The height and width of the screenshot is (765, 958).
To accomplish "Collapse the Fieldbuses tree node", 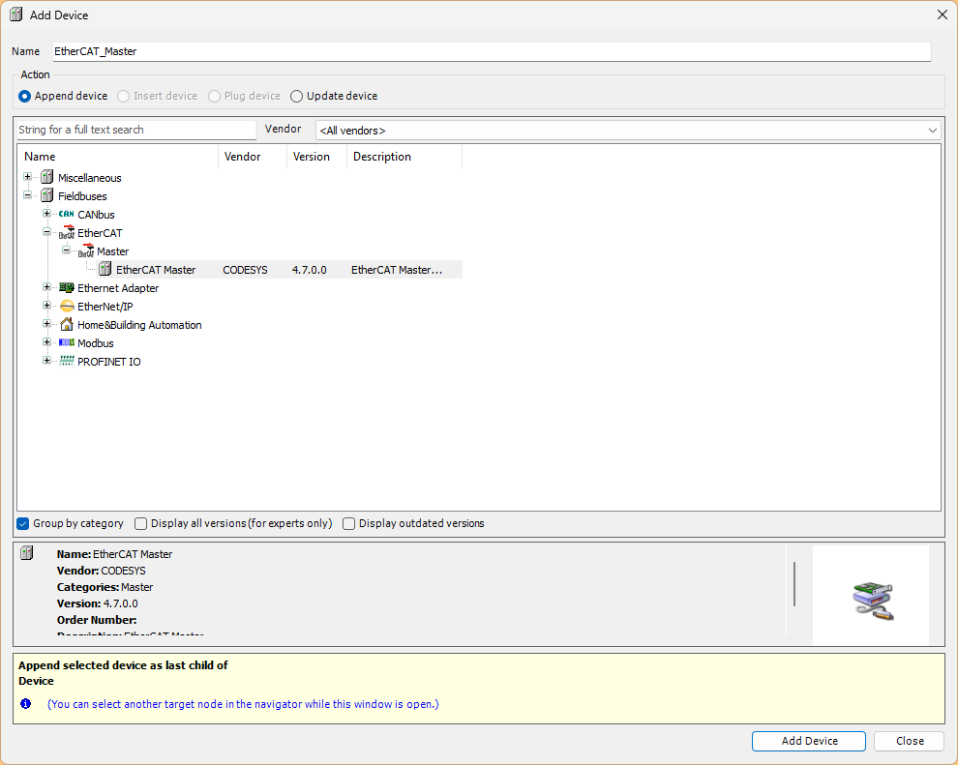I will [27, 195].
